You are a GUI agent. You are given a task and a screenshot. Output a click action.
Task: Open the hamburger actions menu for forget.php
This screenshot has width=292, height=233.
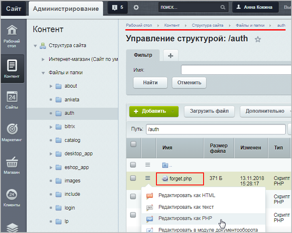coord(148,178)
